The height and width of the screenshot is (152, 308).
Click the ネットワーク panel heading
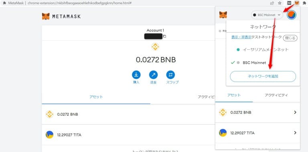pos(263,27)
